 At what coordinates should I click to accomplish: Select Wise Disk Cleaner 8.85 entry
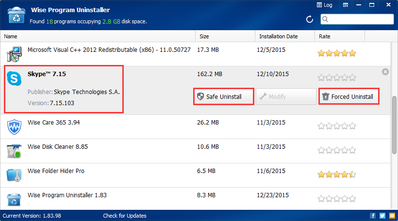(58, 147)
